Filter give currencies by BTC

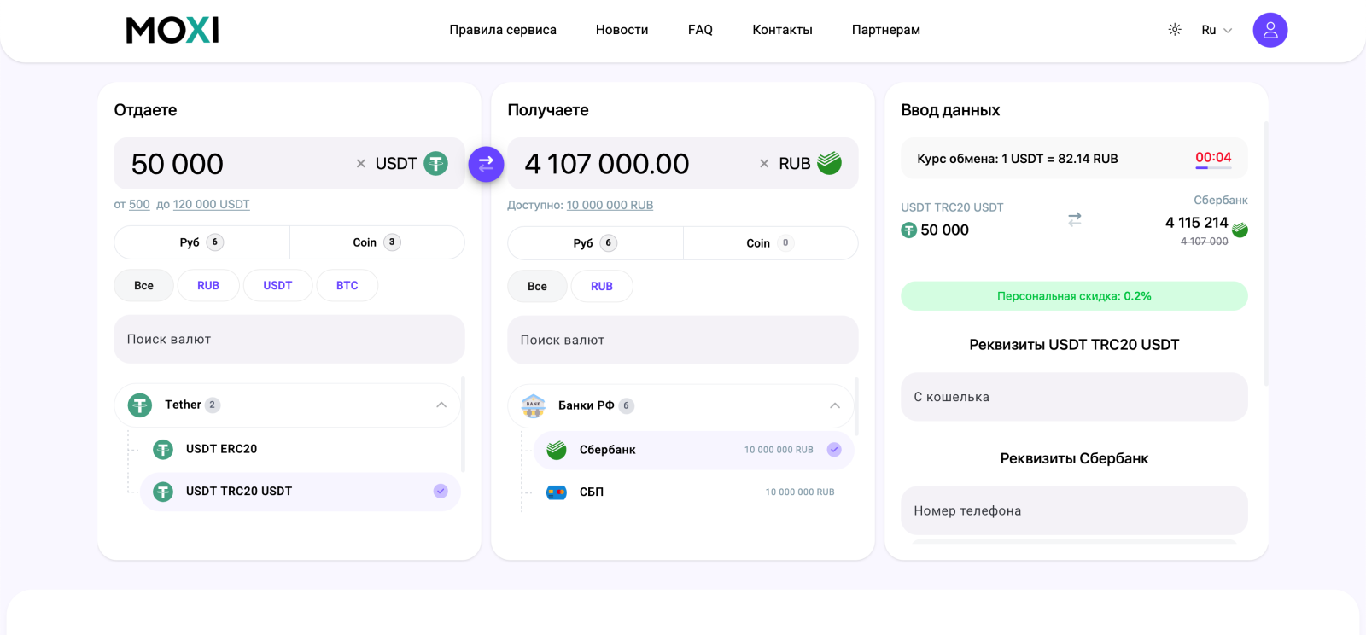347,286
